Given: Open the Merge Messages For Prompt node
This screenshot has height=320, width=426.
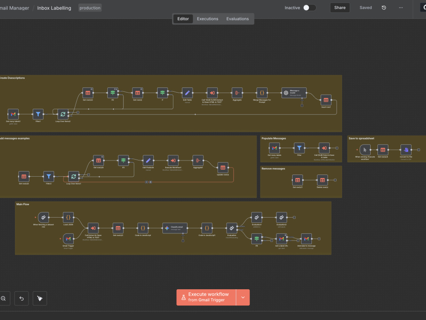Looking at the screenshot, I should tap(262, 93).
